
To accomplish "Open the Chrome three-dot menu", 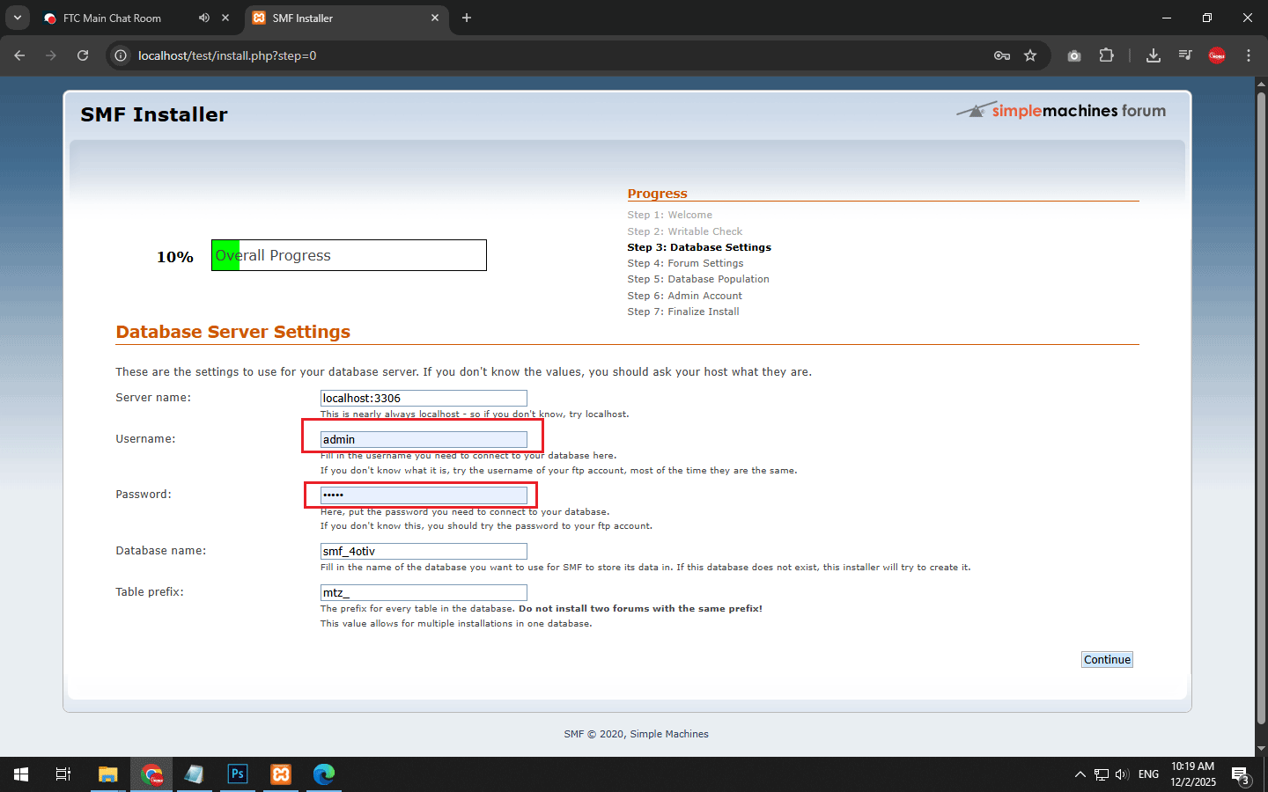I will pos(1248,55).
